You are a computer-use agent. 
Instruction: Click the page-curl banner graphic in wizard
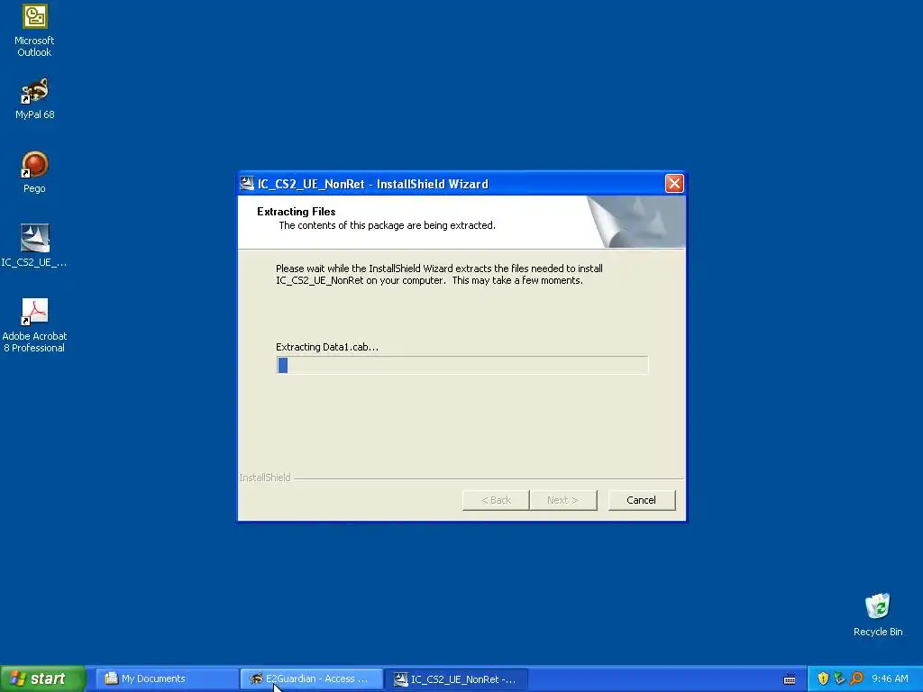click(x=636, y=222)
